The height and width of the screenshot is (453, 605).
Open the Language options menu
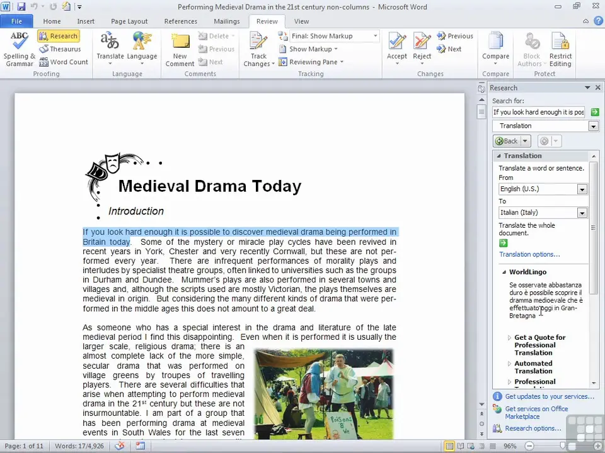(142, 49)
